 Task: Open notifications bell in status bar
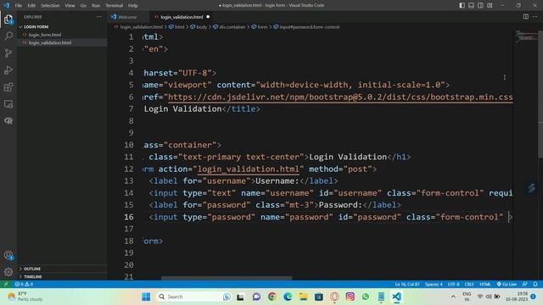(x=535, y=284)
